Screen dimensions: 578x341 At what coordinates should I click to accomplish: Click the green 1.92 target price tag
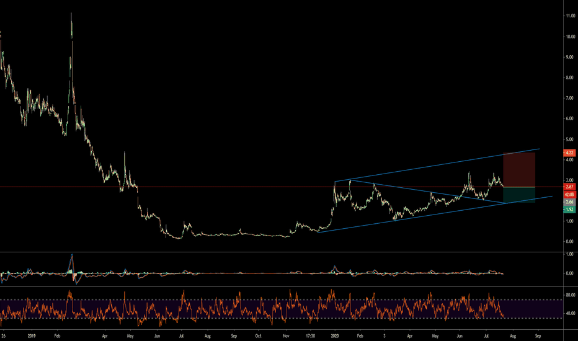coord(569,210)
